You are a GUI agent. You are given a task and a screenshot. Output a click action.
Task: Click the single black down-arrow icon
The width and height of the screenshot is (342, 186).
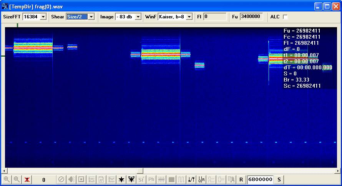click(121, 179)
